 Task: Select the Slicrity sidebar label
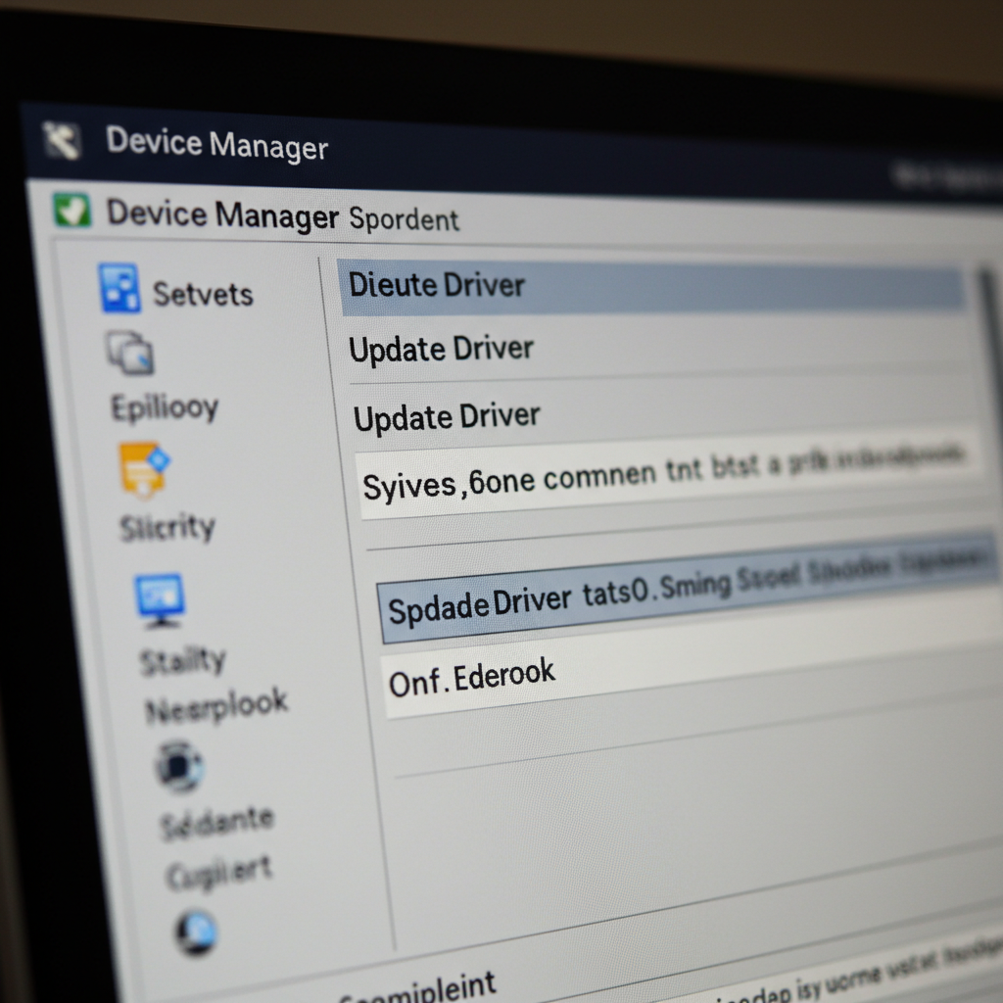(x=167, y=528)
